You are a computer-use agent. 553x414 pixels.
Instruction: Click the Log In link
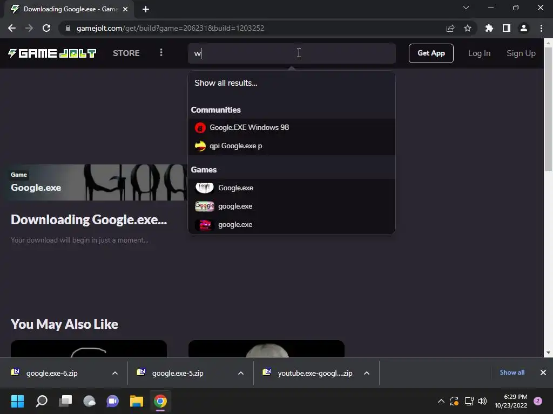479,53
